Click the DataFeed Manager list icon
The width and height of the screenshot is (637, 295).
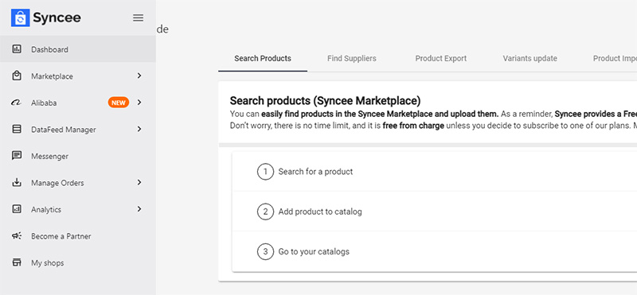(x=17, y=130)
